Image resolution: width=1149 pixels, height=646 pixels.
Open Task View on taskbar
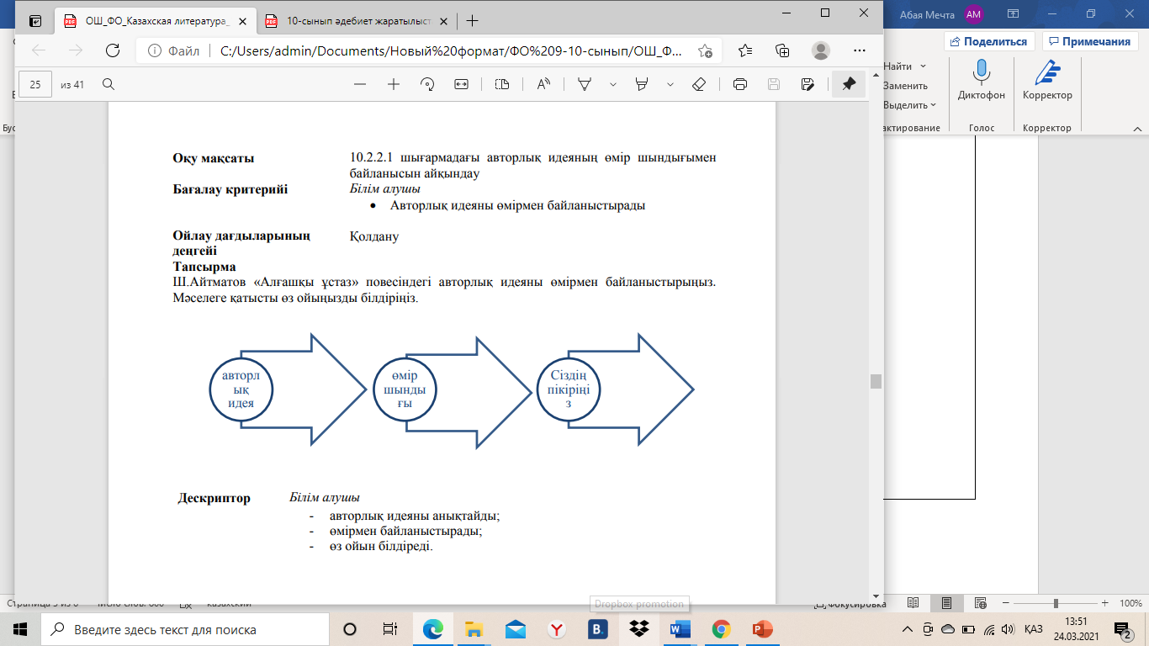(x=390, y=629)
